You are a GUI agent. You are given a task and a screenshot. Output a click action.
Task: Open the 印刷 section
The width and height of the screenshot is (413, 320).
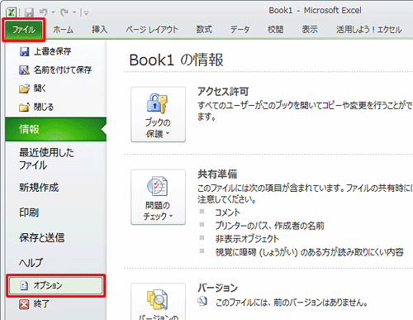[29, 213]
